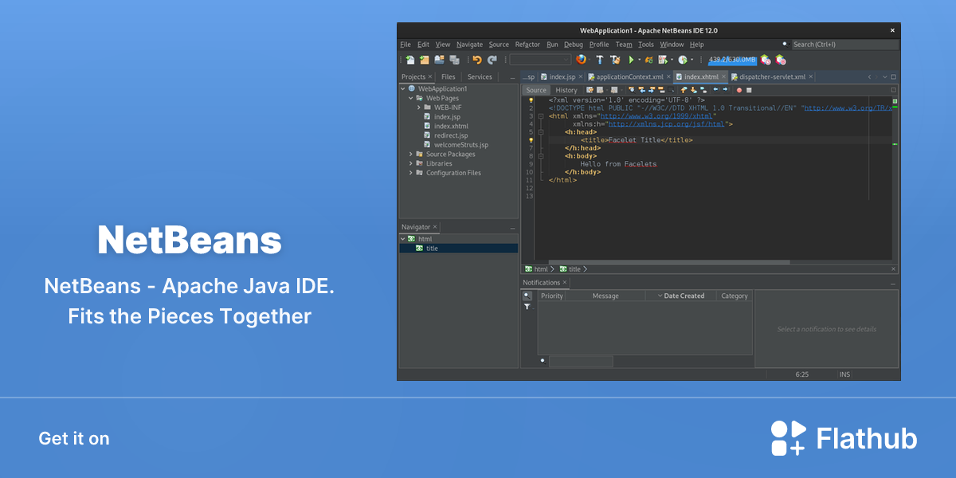
Task: Open the File menu
Action: (406, 45)
